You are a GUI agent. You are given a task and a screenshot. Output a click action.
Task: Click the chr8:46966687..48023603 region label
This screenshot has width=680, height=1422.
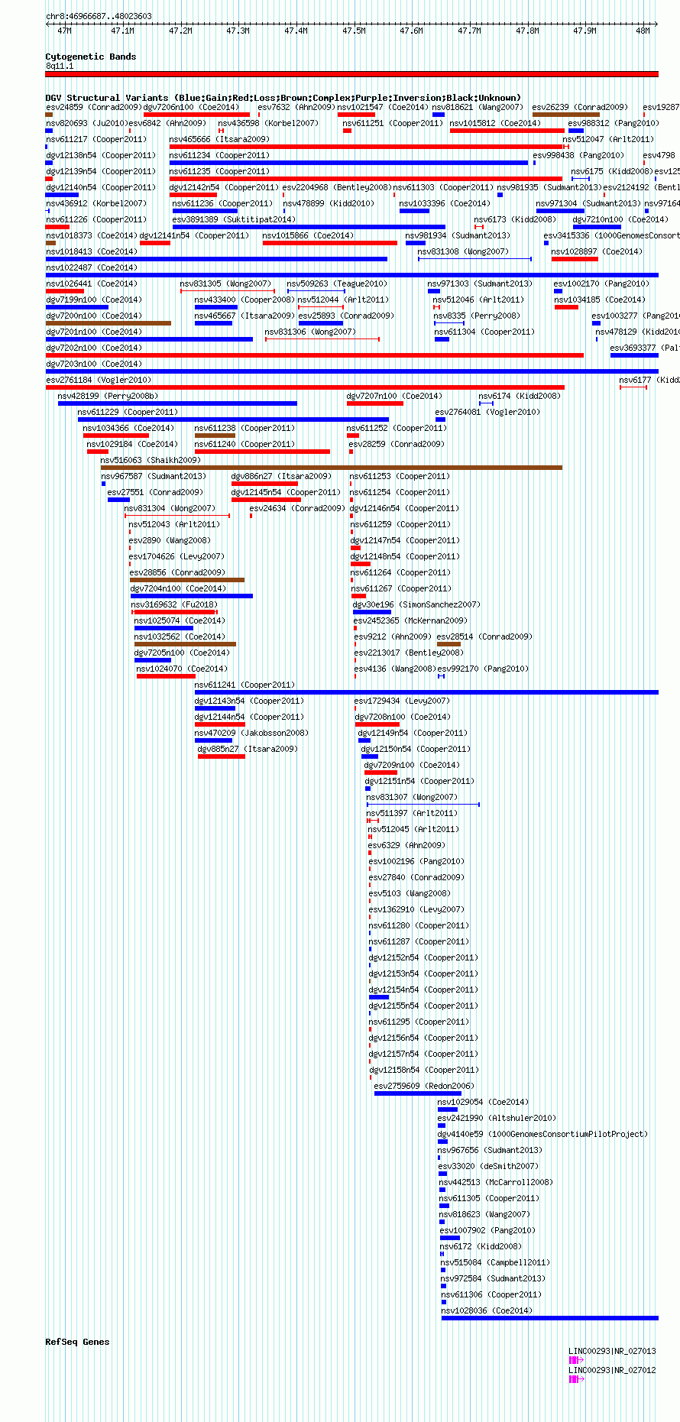[99, 16]
